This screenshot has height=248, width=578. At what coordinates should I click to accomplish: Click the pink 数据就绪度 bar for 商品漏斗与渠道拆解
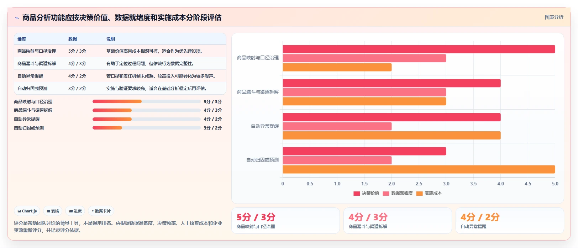(364, 92)
